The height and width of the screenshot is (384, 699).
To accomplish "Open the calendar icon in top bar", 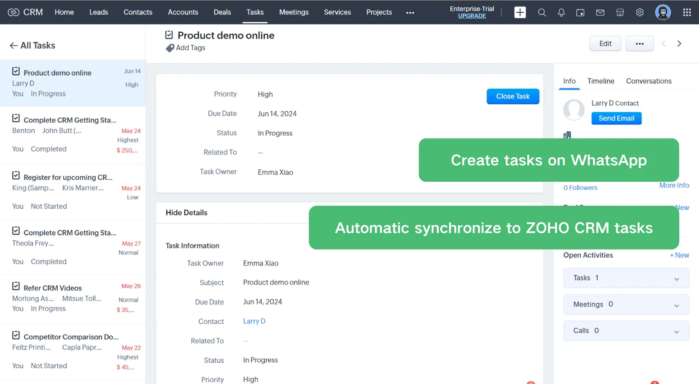I will pyautogui.click(x=580, y=12).
